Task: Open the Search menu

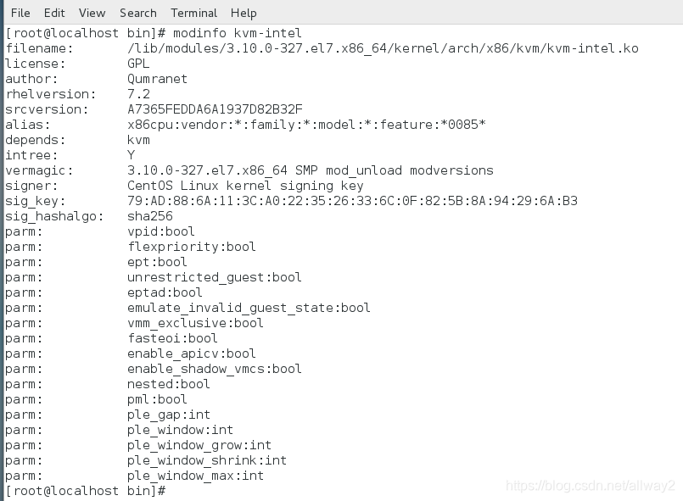Action: pos(137,13)
